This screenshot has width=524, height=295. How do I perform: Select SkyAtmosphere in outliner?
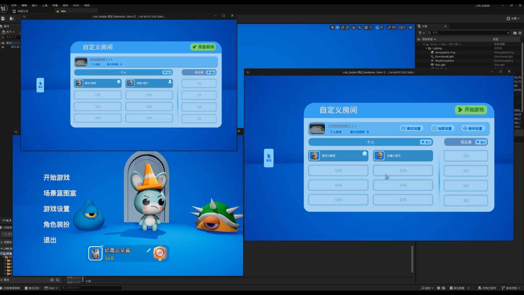tap(444, 61)
